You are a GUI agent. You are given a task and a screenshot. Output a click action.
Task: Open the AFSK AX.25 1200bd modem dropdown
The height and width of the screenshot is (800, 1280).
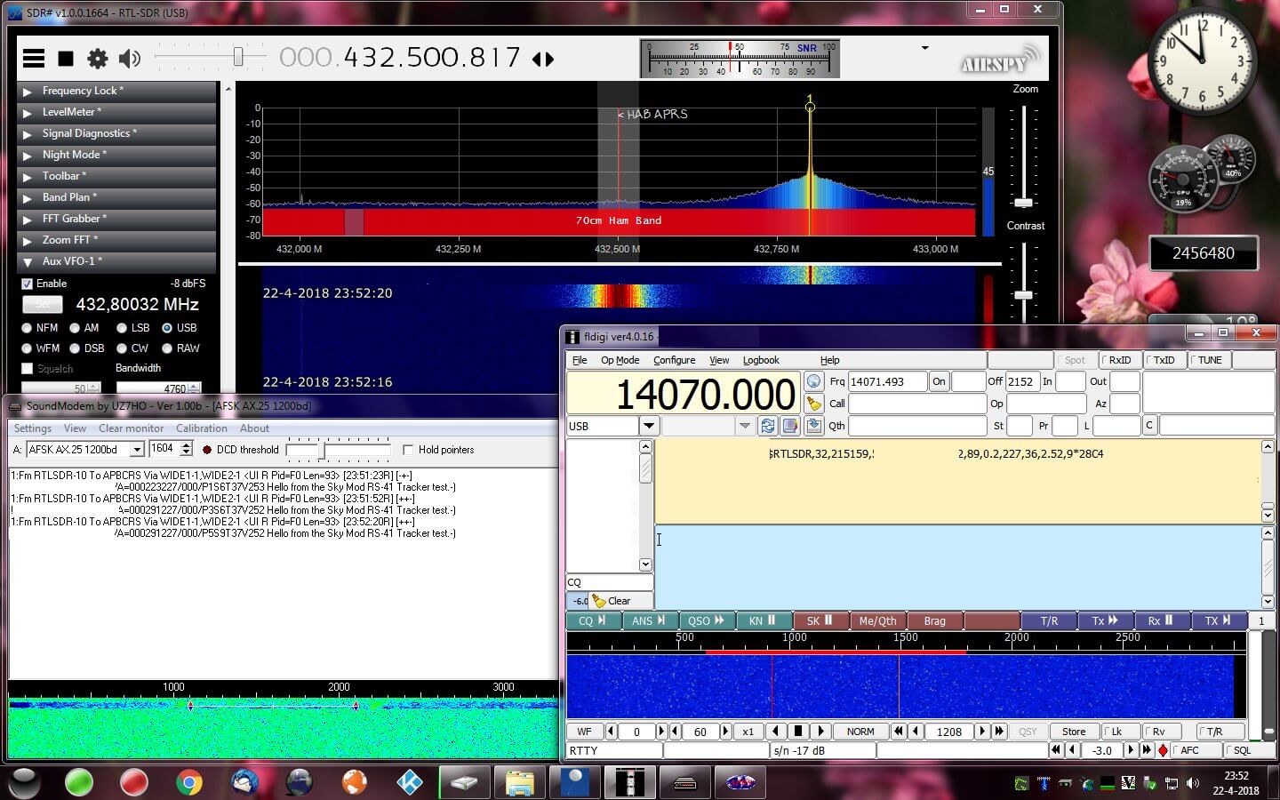pos(137,450)
